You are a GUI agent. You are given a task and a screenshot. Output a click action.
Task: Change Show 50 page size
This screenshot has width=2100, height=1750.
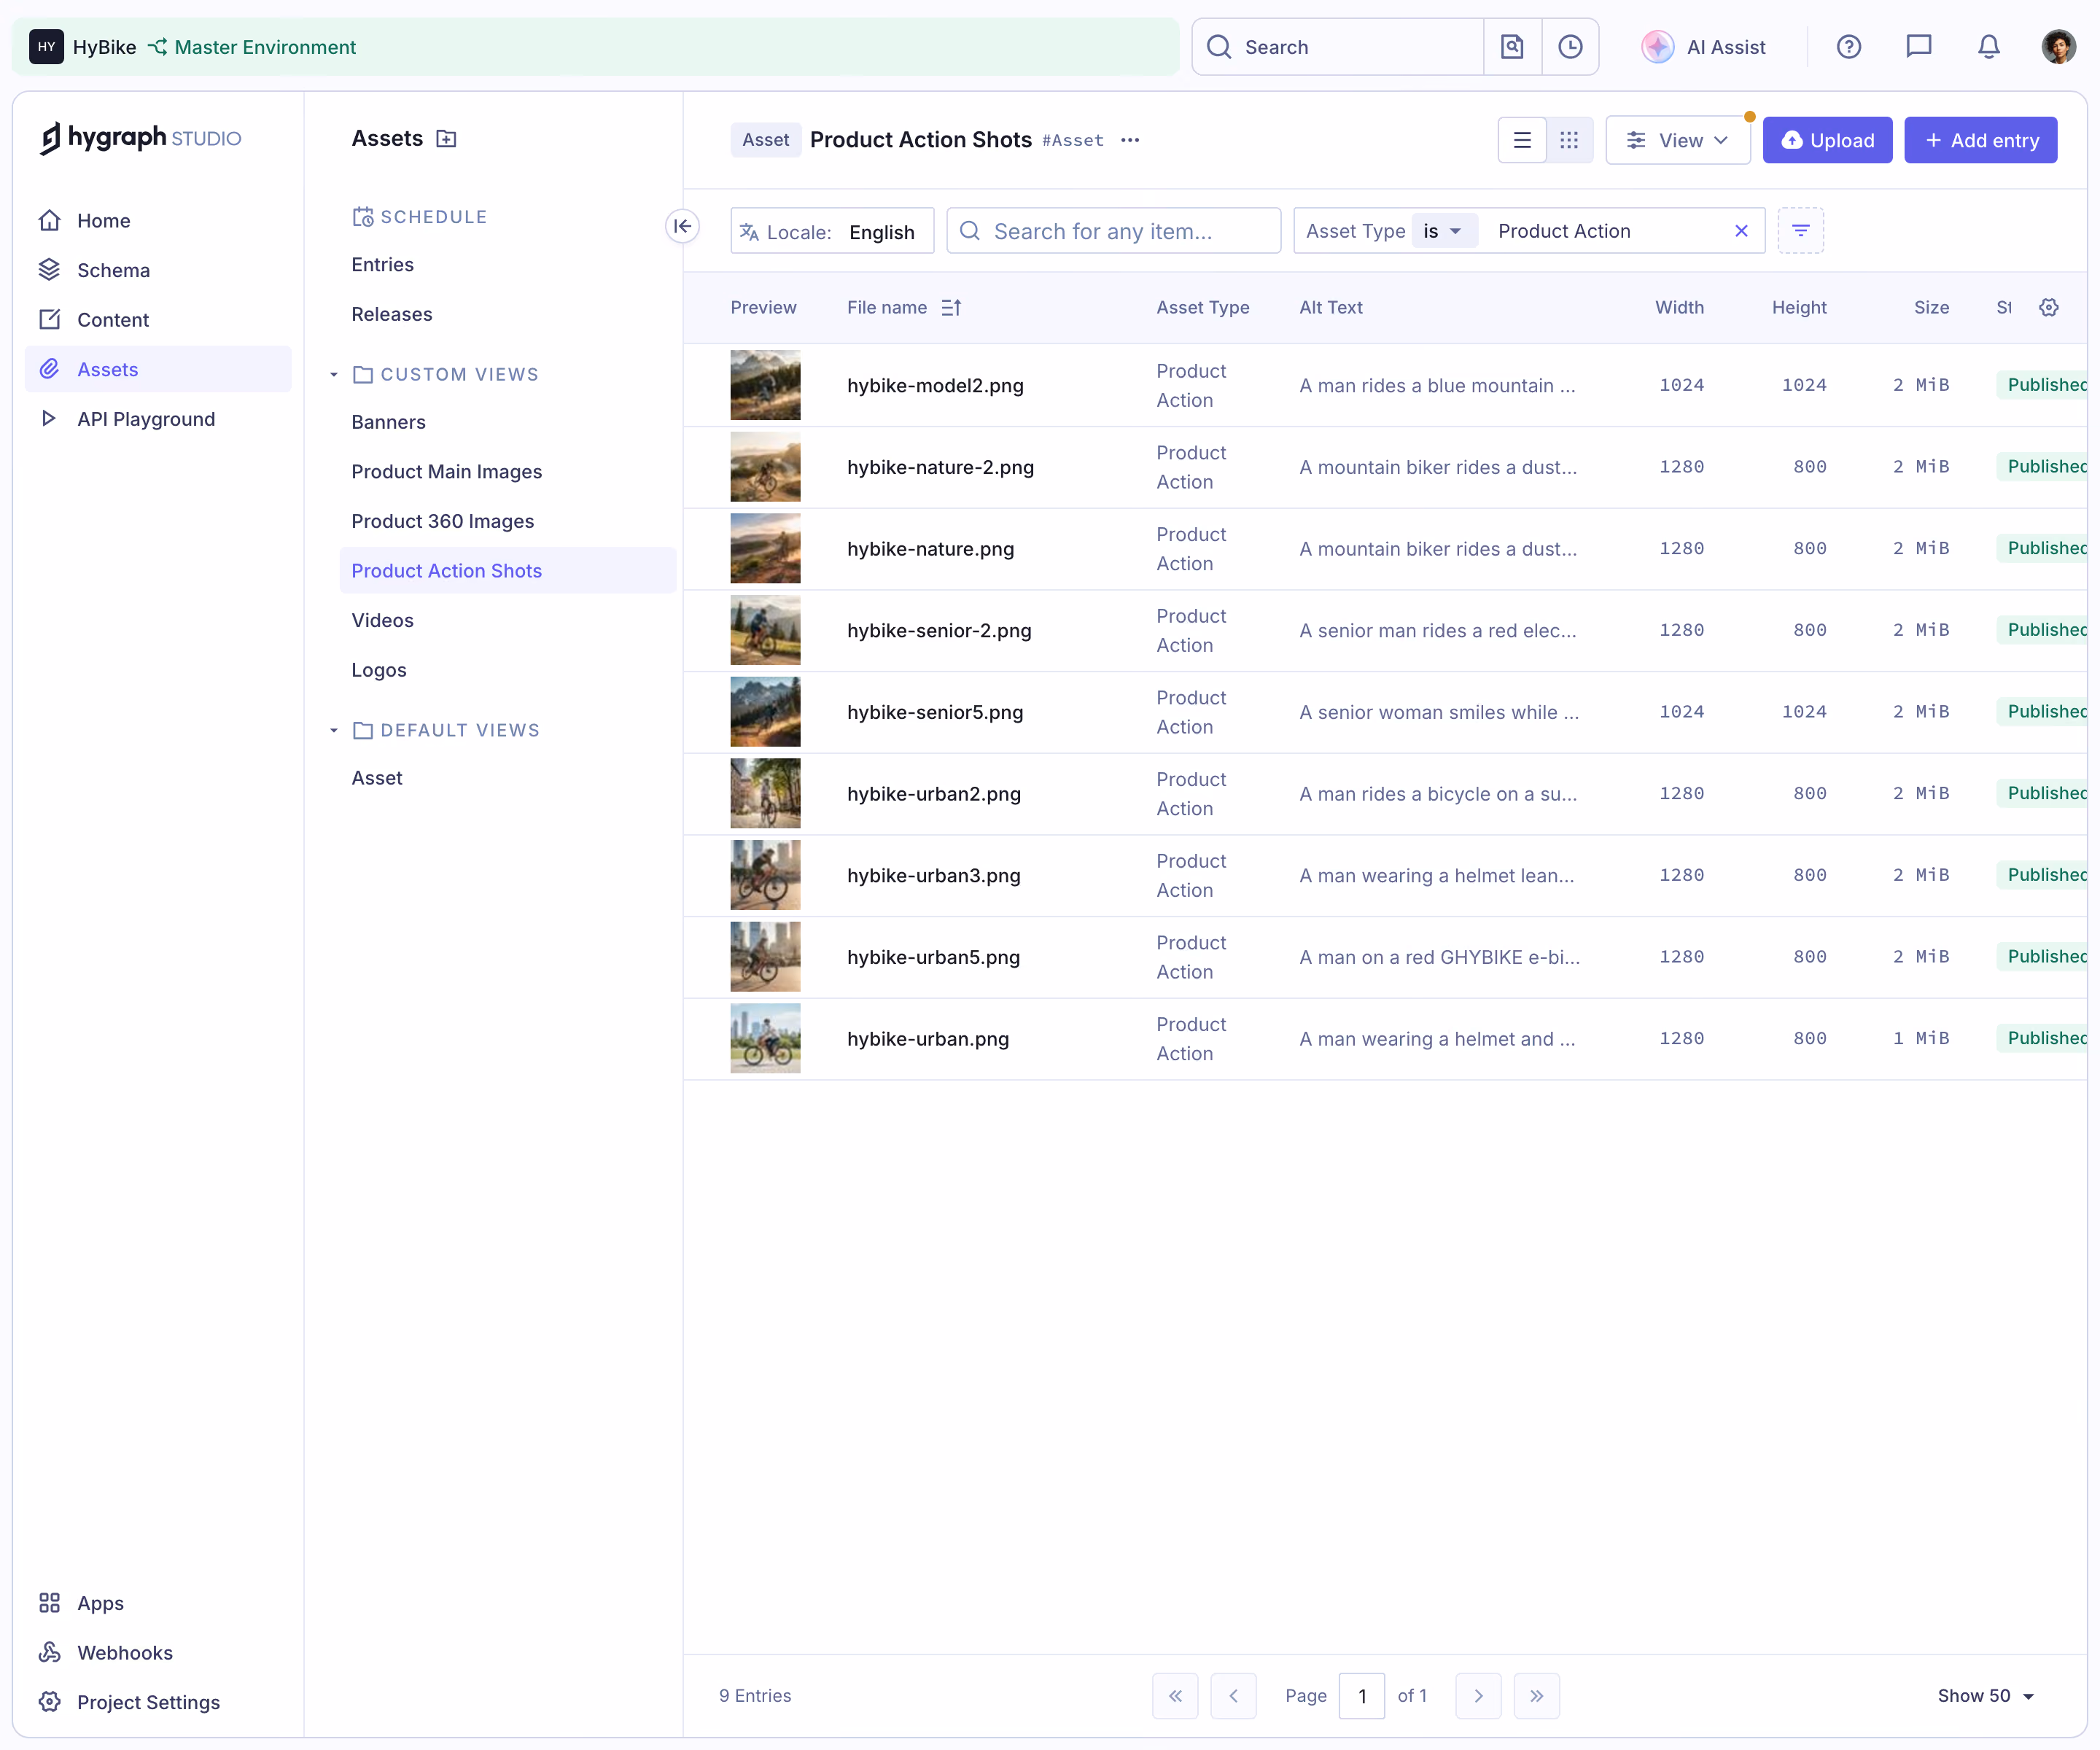(1985, 1695)
